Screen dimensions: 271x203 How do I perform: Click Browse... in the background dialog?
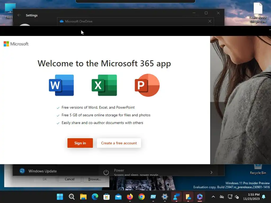pos(94,179)
